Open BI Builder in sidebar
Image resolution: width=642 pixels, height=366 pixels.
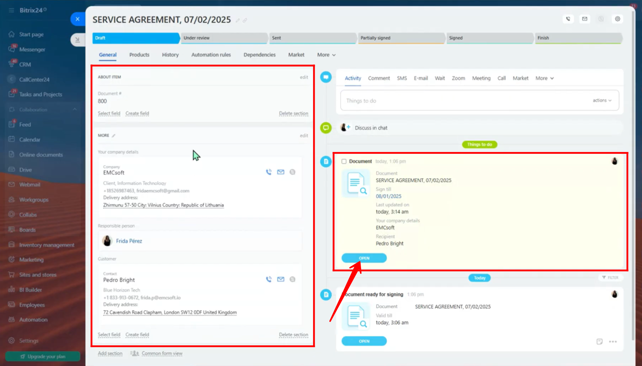point(30,290)
